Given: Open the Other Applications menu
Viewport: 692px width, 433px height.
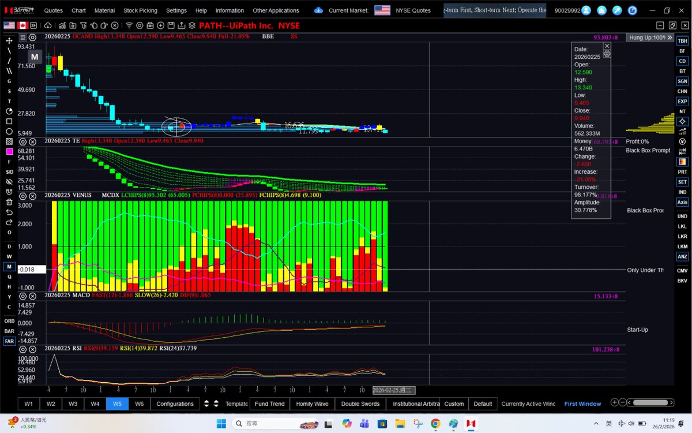Looking at the screenshot, I should (276, 10).
